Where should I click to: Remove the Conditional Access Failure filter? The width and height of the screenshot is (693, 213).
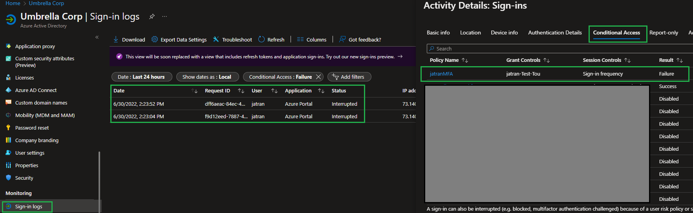tap(318, 77)
